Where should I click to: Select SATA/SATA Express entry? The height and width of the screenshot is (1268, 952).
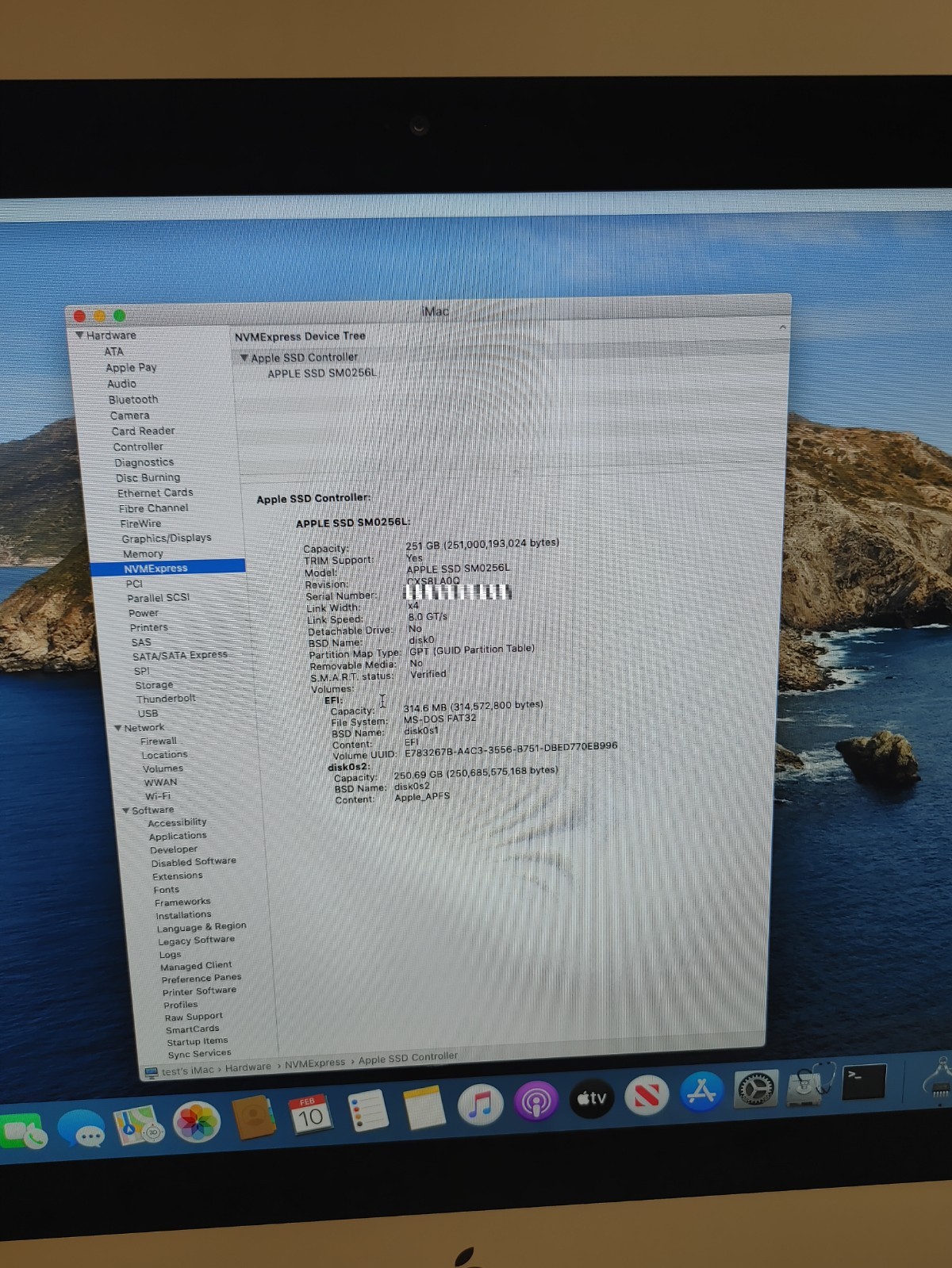pos(180,656)
